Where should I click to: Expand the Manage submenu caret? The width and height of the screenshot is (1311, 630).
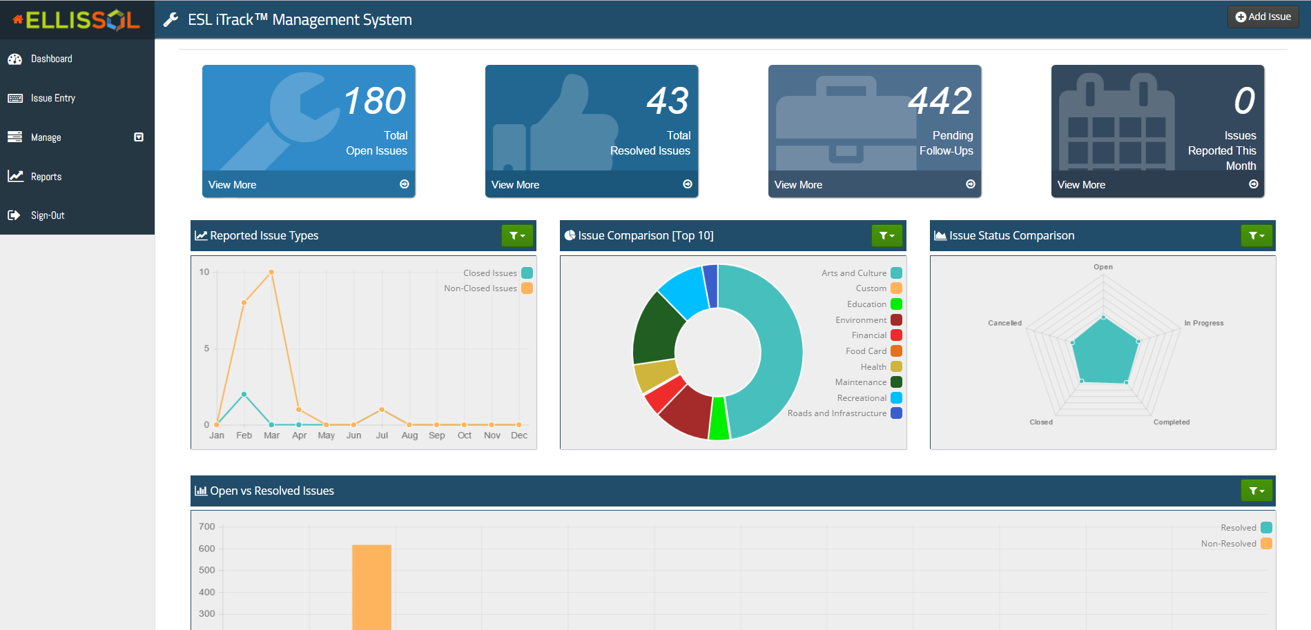(139, 137)
